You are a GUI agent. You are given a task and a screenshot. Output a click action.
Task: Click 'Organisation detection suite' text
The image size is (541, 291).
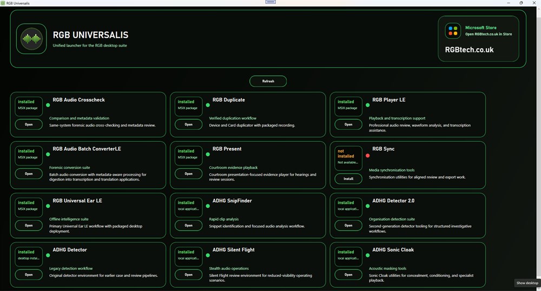click(x=392, y=219)
